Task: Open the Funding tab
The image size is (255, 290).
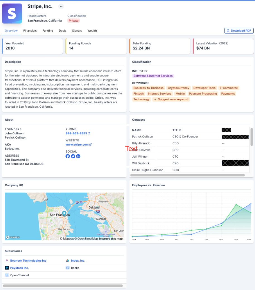Action: coord(48,31)
